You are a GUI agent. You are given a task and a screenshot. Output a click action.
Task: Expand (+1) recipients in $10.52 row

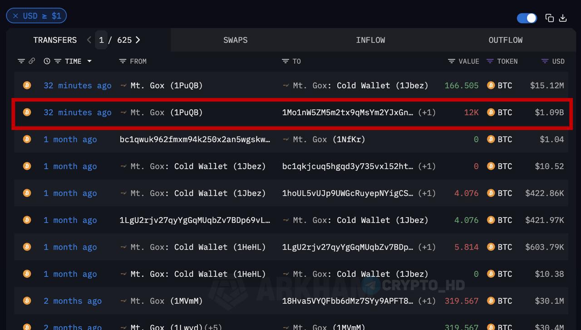pos(427,166)
